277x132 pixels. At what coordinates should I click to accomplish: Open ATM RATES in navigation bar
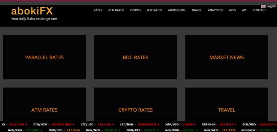tap(116, 10)
